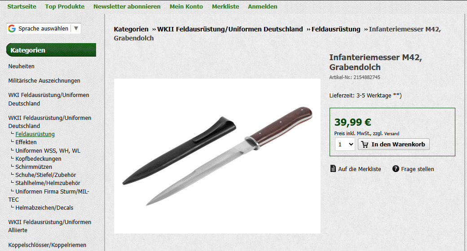This screenshot has width=467, height=251.
Task: Click the question mark icon beside Frage stellen
Action: coord(396,169)
